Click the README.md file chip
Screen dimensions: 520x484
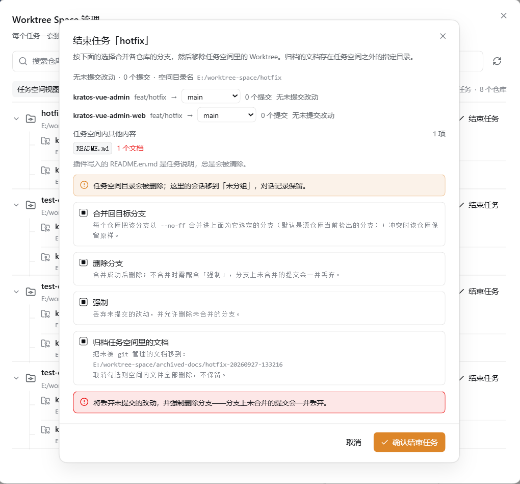point(92,148)
